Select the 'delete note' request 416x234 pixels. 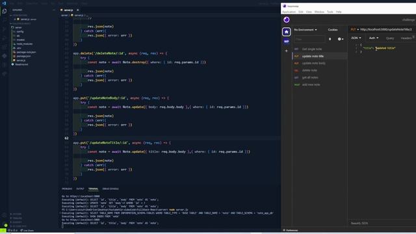pyautogui.click(x=320, y=70)
